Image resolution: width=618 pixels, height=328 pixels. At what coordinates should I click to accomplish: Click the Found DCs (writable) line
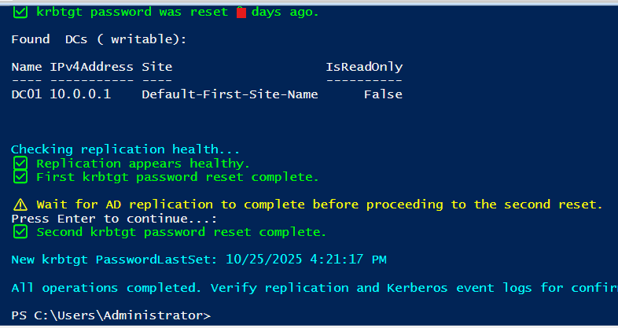click(x=99, y=39)
